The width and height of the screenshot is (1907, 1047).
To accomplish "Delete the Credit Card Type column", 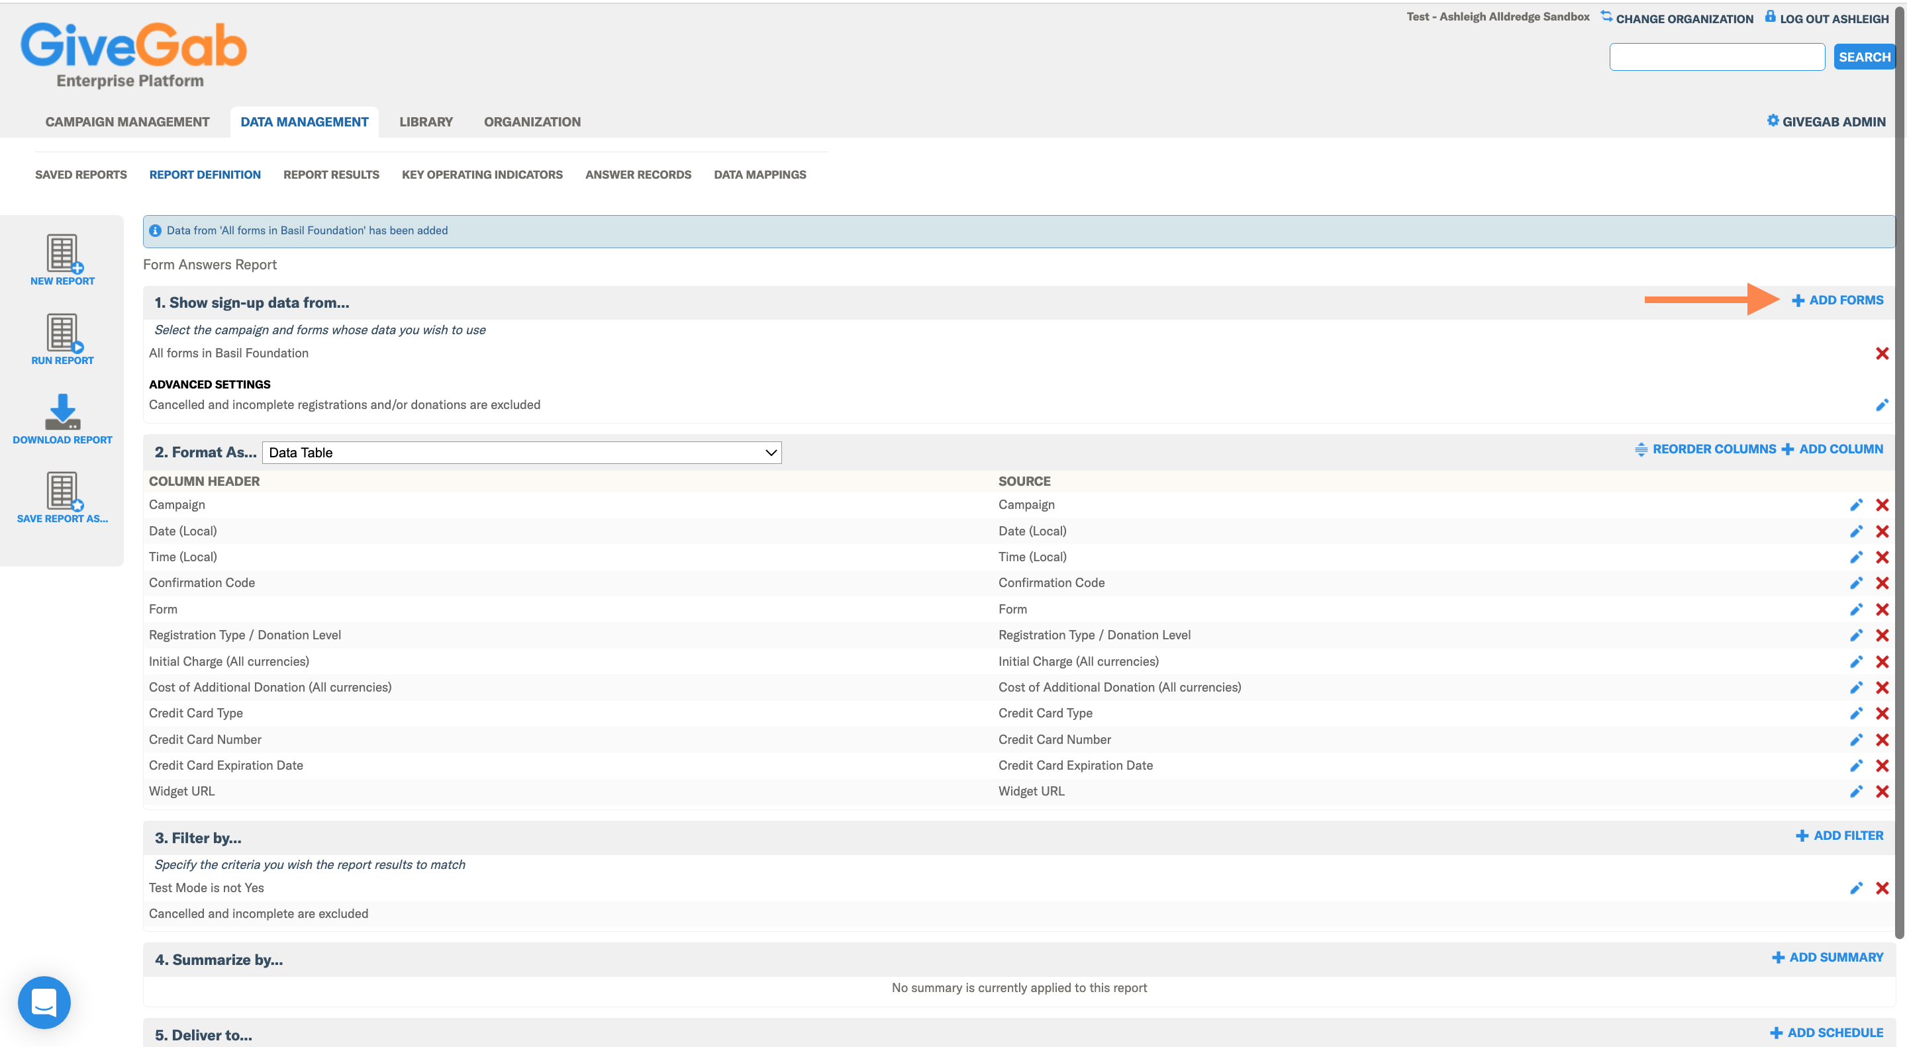I will point(1882,713).
